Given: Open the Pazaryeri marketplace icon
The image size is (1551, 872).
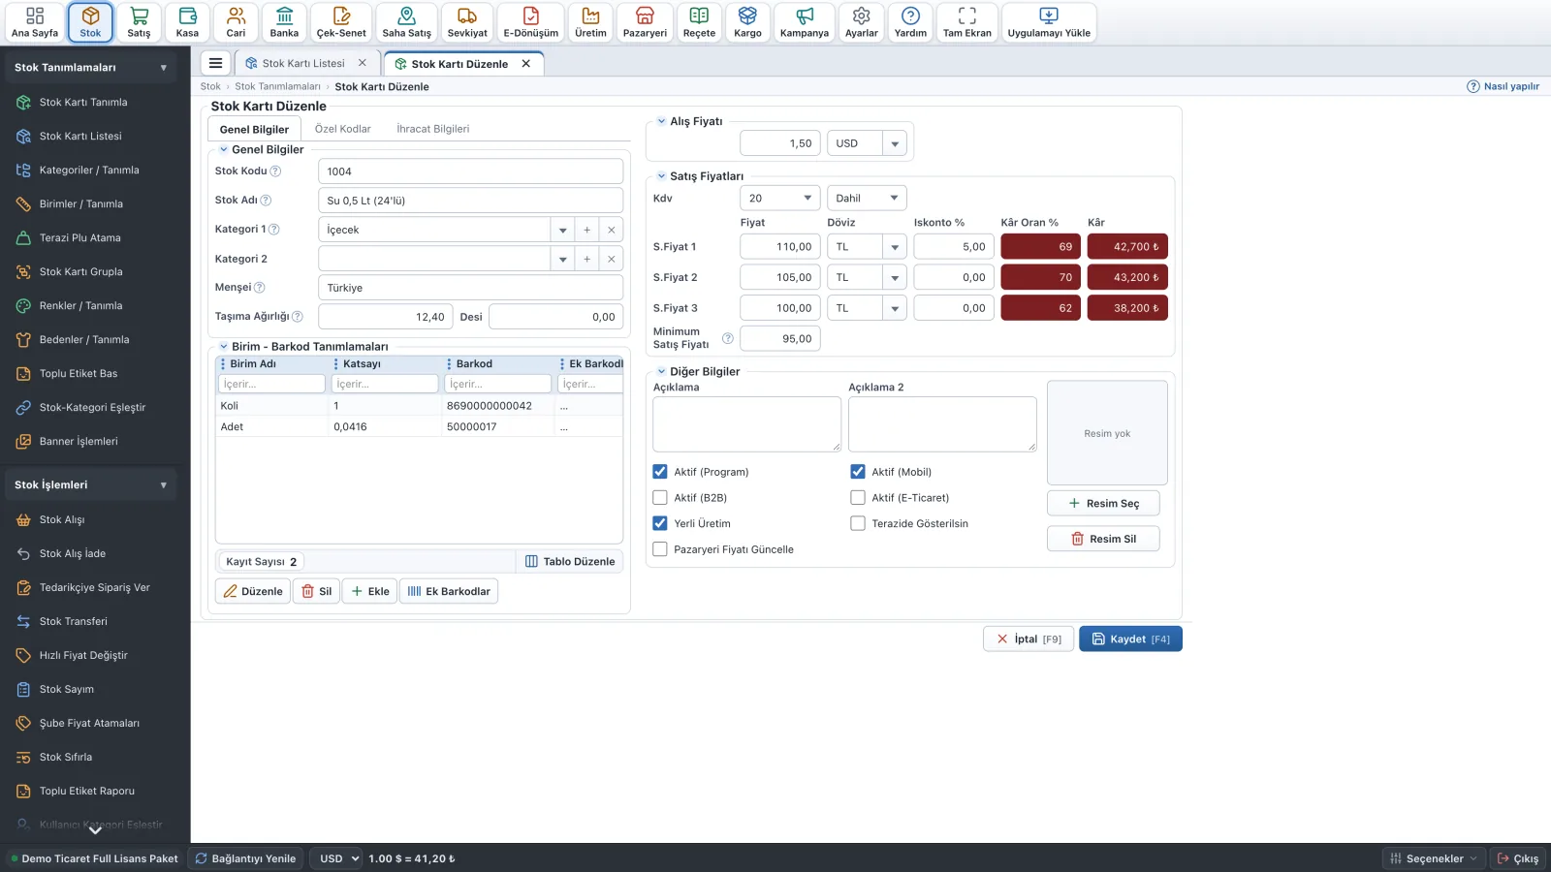Looking at the screenshot, I should click(645, 22).
